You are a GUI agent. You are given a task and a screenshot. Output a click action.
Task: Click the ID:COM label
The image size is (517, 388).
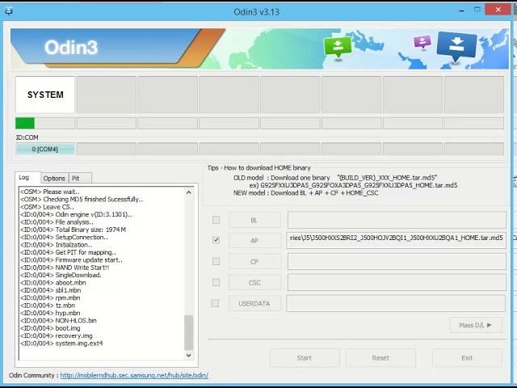(x=27, y=137)
